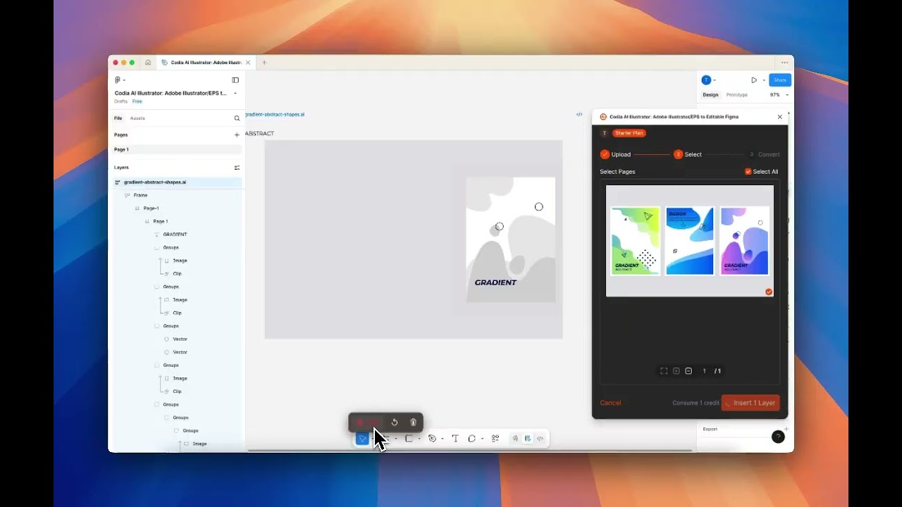Image resolution: width=902 pixels, height=507 pixels.
Task: Open the present options dropdown arrow
Action: click(764, 80)
